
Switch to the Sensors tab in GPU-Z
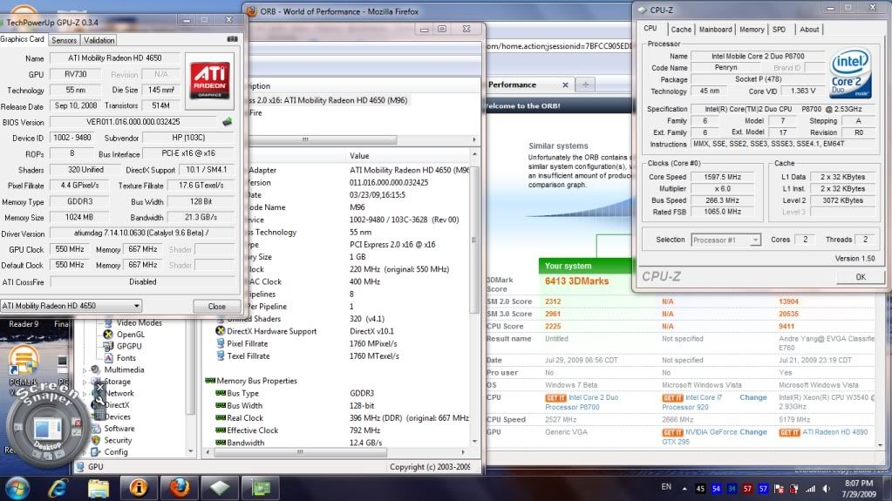[x=64, y=40]
